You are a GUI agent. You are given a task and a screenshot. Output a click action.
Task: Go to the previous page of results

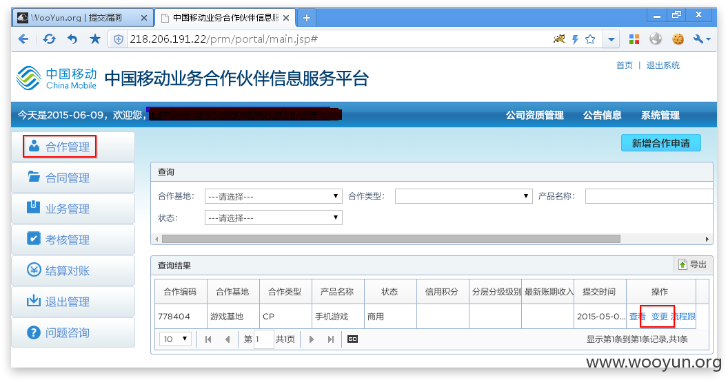tap(228, 339)
